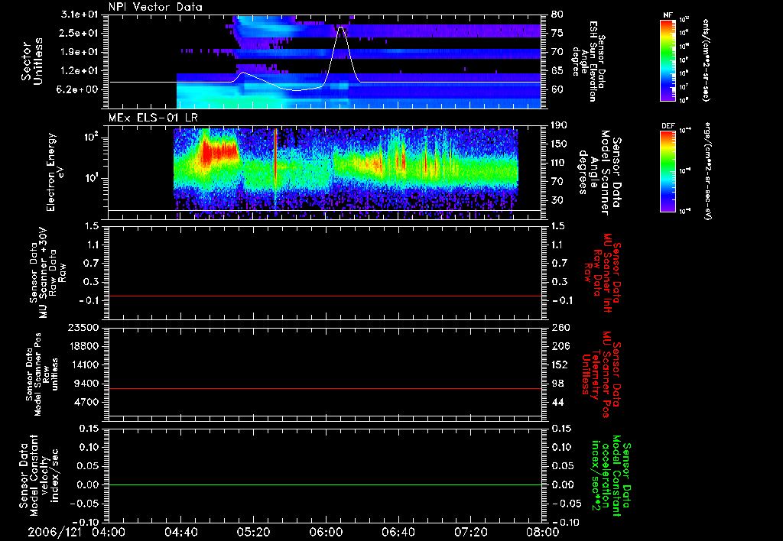This screenshot has width=783, height=541.
Task: Click the green "Model Constant acceleration" label
Action: point(610,476)
